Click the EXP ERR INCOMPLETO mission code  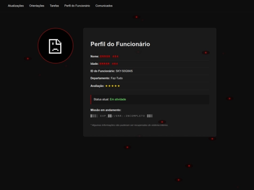[x=121, y=116]
